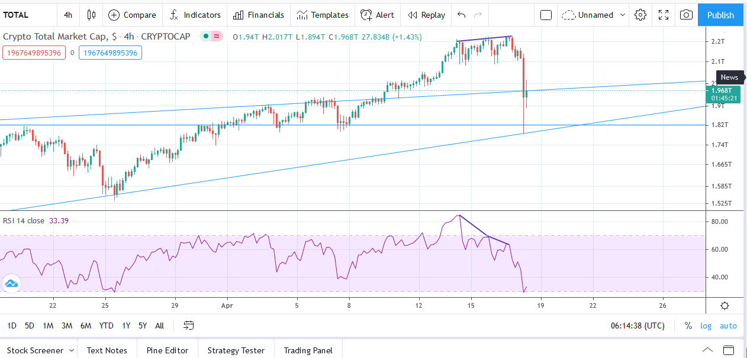Viewport: 747px width, 358px height.
Task: Select the purple trendline above price highs
Action: 484,38
